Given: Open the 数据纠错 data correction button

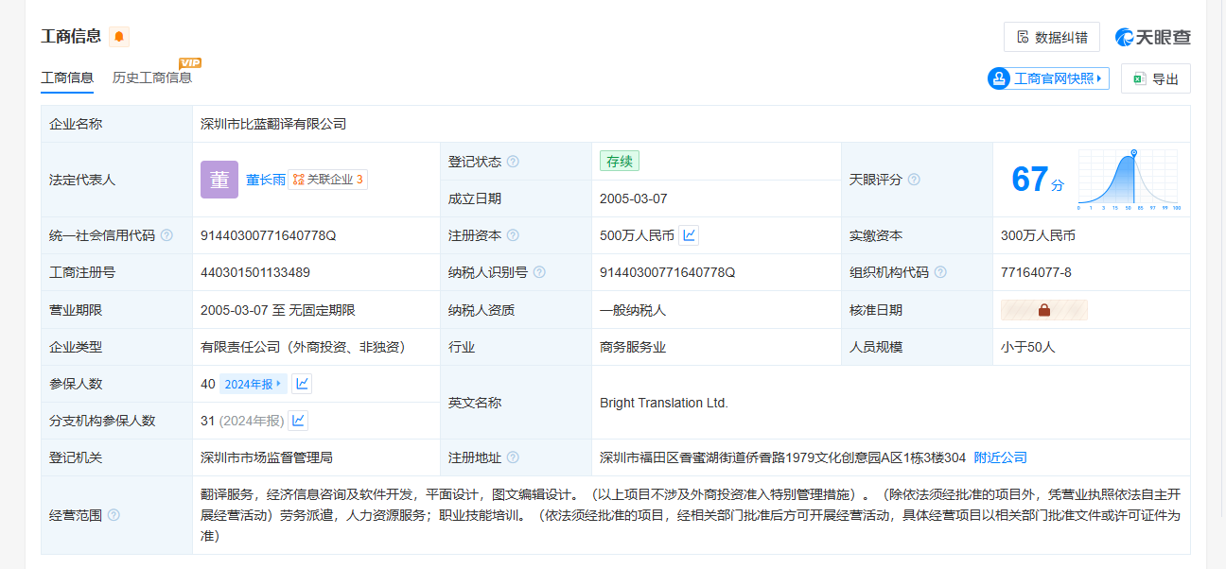Looking at the screenshot, I should point(1052,37).
